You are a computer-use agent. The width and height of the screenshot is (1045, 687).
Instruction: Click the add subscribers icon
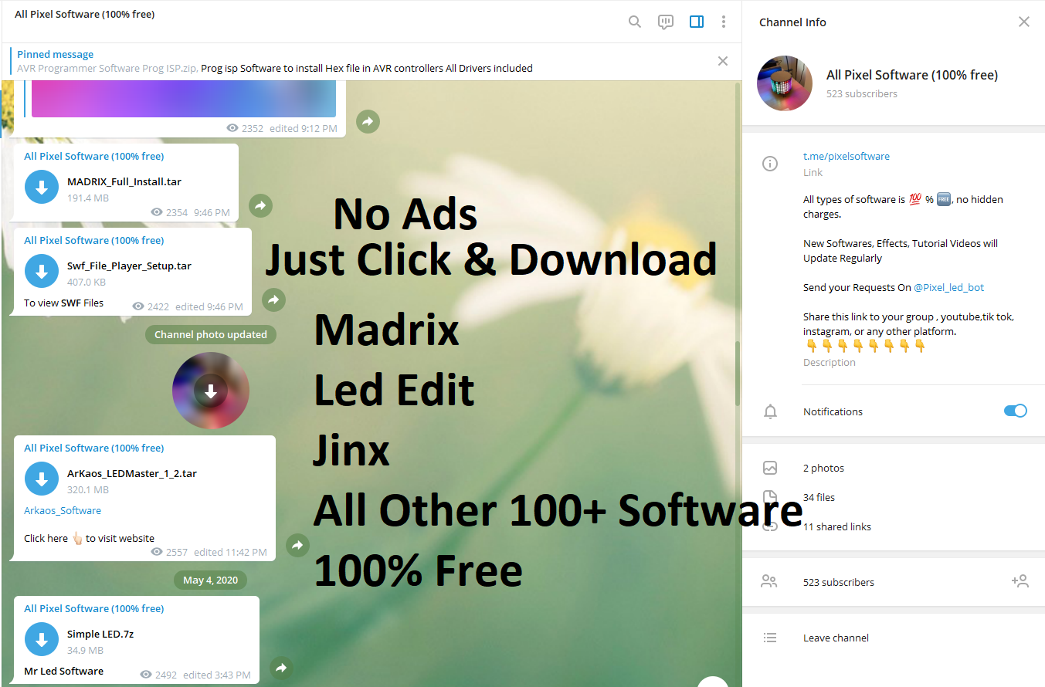(1020, 581)
